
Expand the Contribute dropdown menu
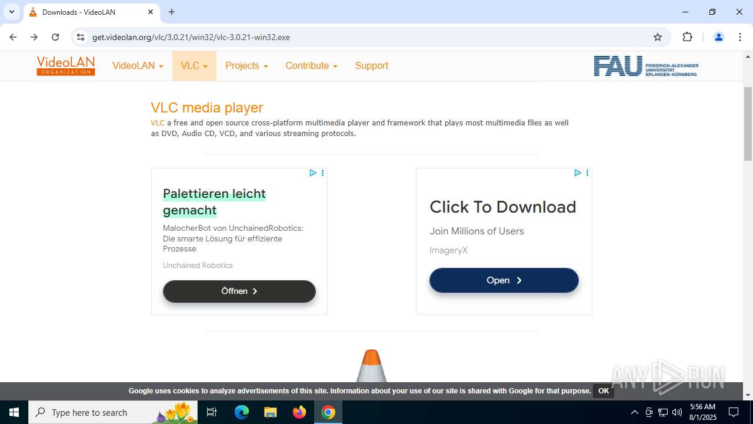311,66
